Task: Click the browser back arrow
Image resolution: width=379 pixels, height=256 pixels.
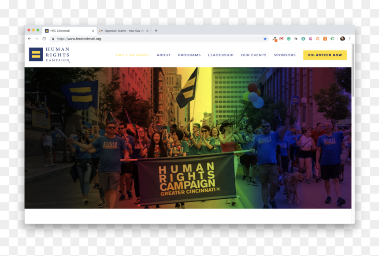Action: 30,39
